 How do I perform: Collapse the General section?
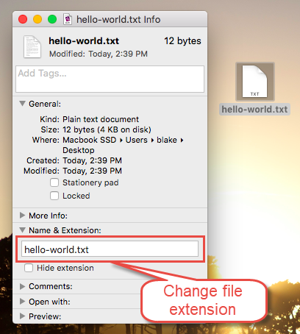[22, 104]
